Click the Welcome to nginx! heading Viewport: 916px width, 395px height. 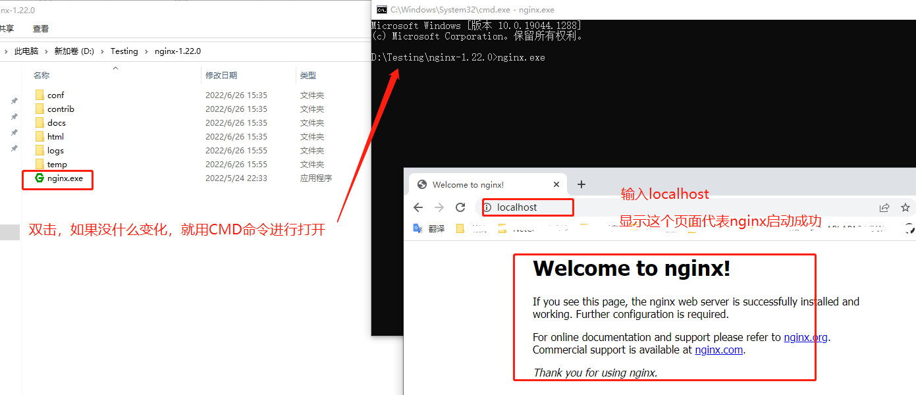632,269
